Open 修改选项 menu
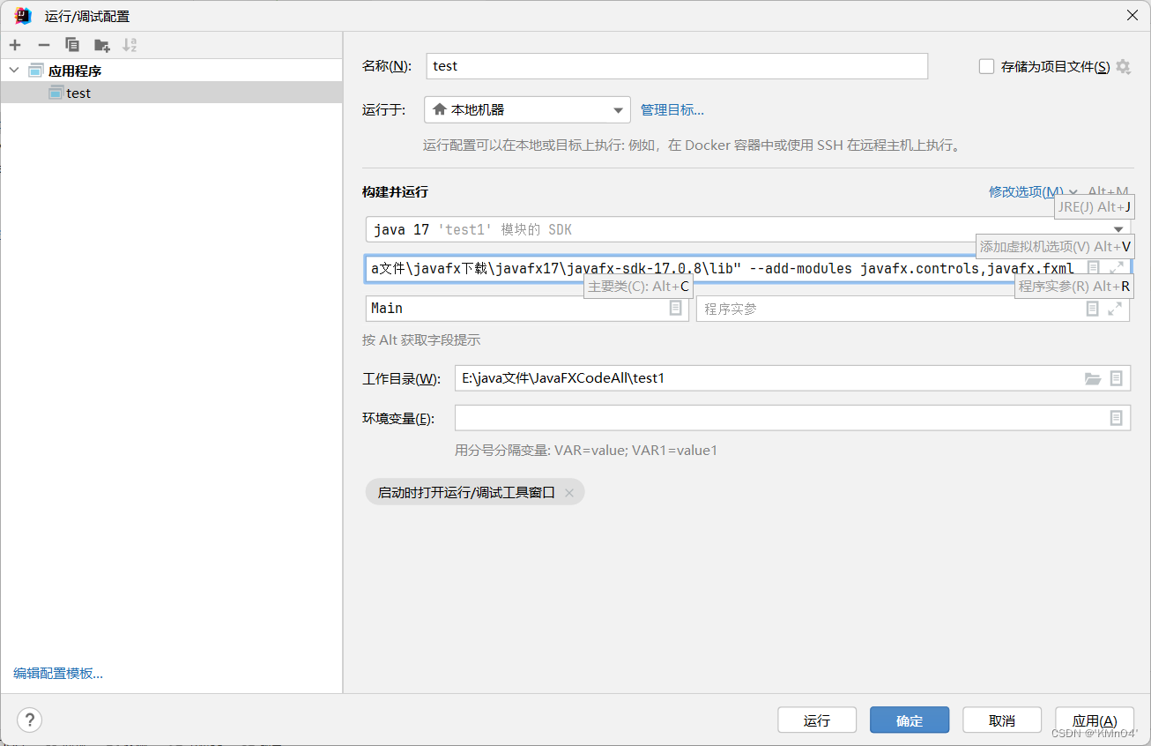1151x746 pixels. tap(1033, 191)
